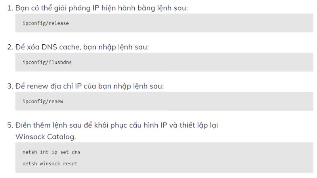Click the ipconfig/renew command text
317x178 pixels.
(43, 101)
